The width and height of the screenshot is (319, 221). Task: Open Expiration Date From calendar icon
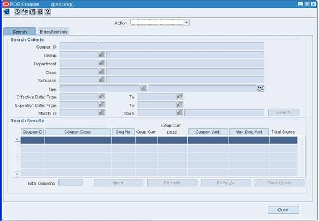(102, 105)
